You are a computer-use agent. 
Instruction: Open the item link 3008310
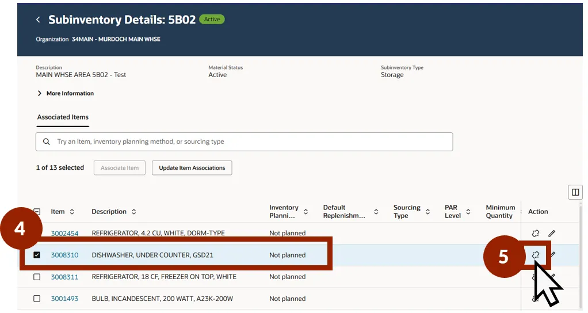[64, 255]
